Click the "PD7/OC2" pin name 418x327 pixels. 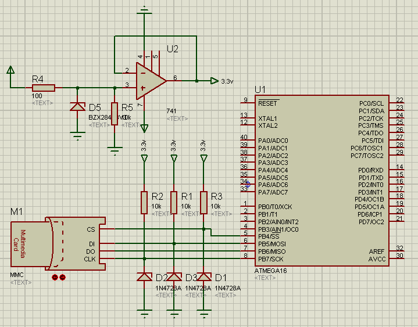(x=371, y=222)
